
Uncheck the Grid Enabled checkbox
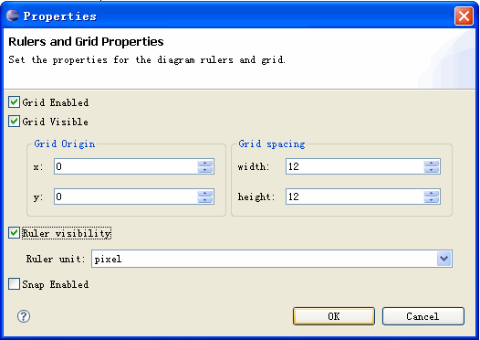tap(14, 102)
